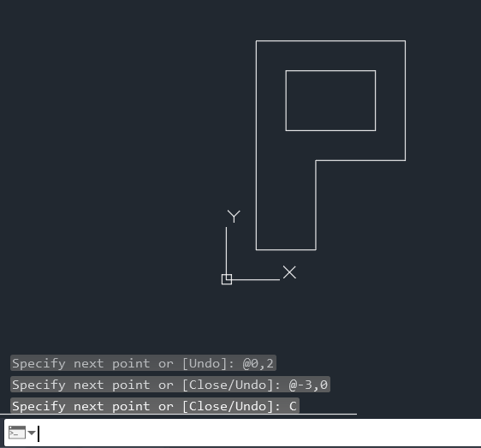Select the outer shape's tall left edge
This screenshot has width=481, height=448.
[256, 146]
